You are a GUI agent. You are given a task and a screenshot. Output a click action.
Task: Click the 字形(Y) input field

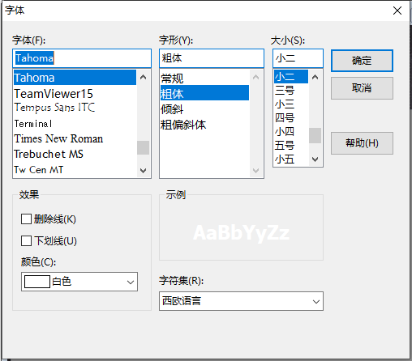pyautogui.click(x=212, y=58)
